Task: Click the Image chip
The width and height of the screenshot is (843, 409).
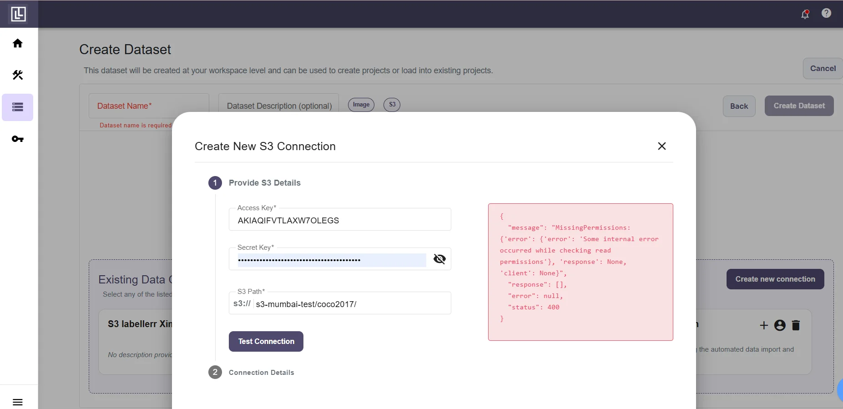Action: [361, 105]
